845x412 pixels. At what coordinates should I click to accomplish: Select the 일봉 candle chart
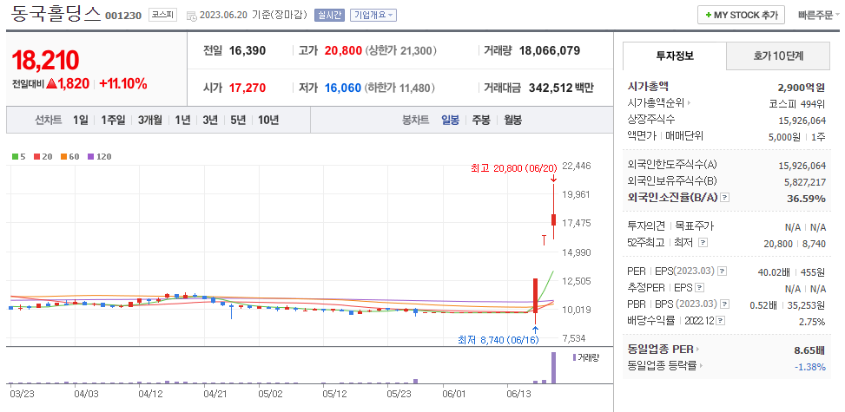pyautogui.click(x=450, y=120)
